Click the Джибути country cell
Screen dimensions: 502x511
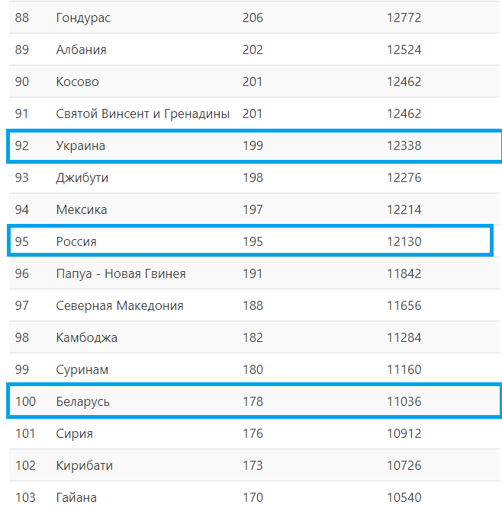click(82, 178)
